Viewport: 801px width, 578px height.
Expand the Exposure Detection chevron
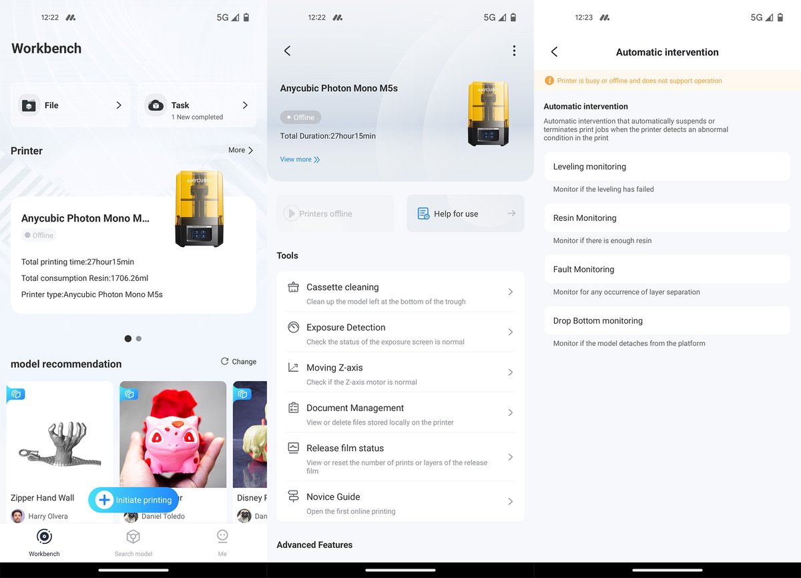point(511,332)
